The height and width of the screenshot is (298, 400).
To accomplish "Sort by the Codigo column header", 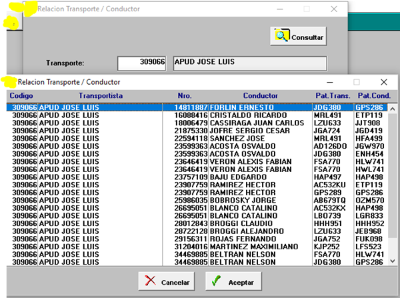I will (21, 96).
